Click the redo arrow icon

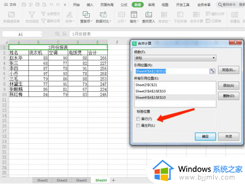(x=58, y=5)
